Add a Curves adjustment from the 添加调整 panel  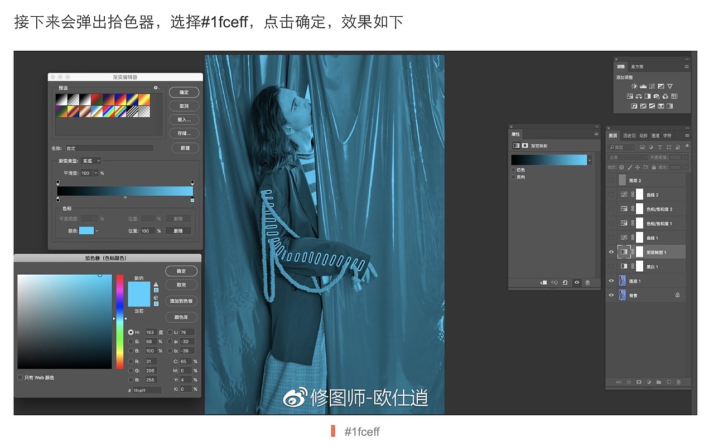click(652, 86)
